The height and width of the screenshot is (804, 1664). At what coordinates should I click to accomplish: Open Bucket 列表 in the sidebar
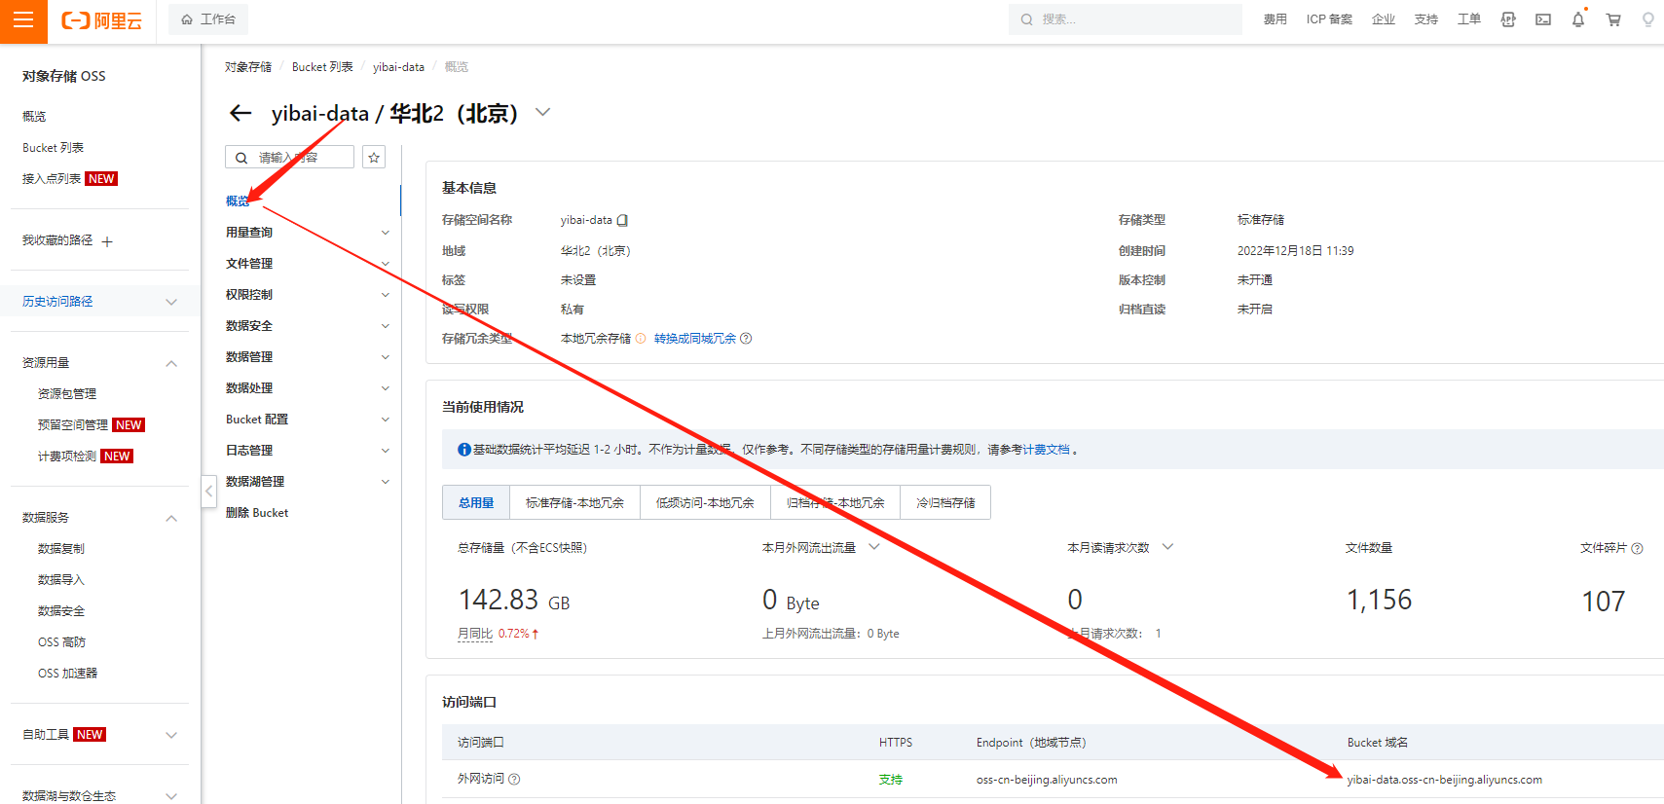pos(53,148)
